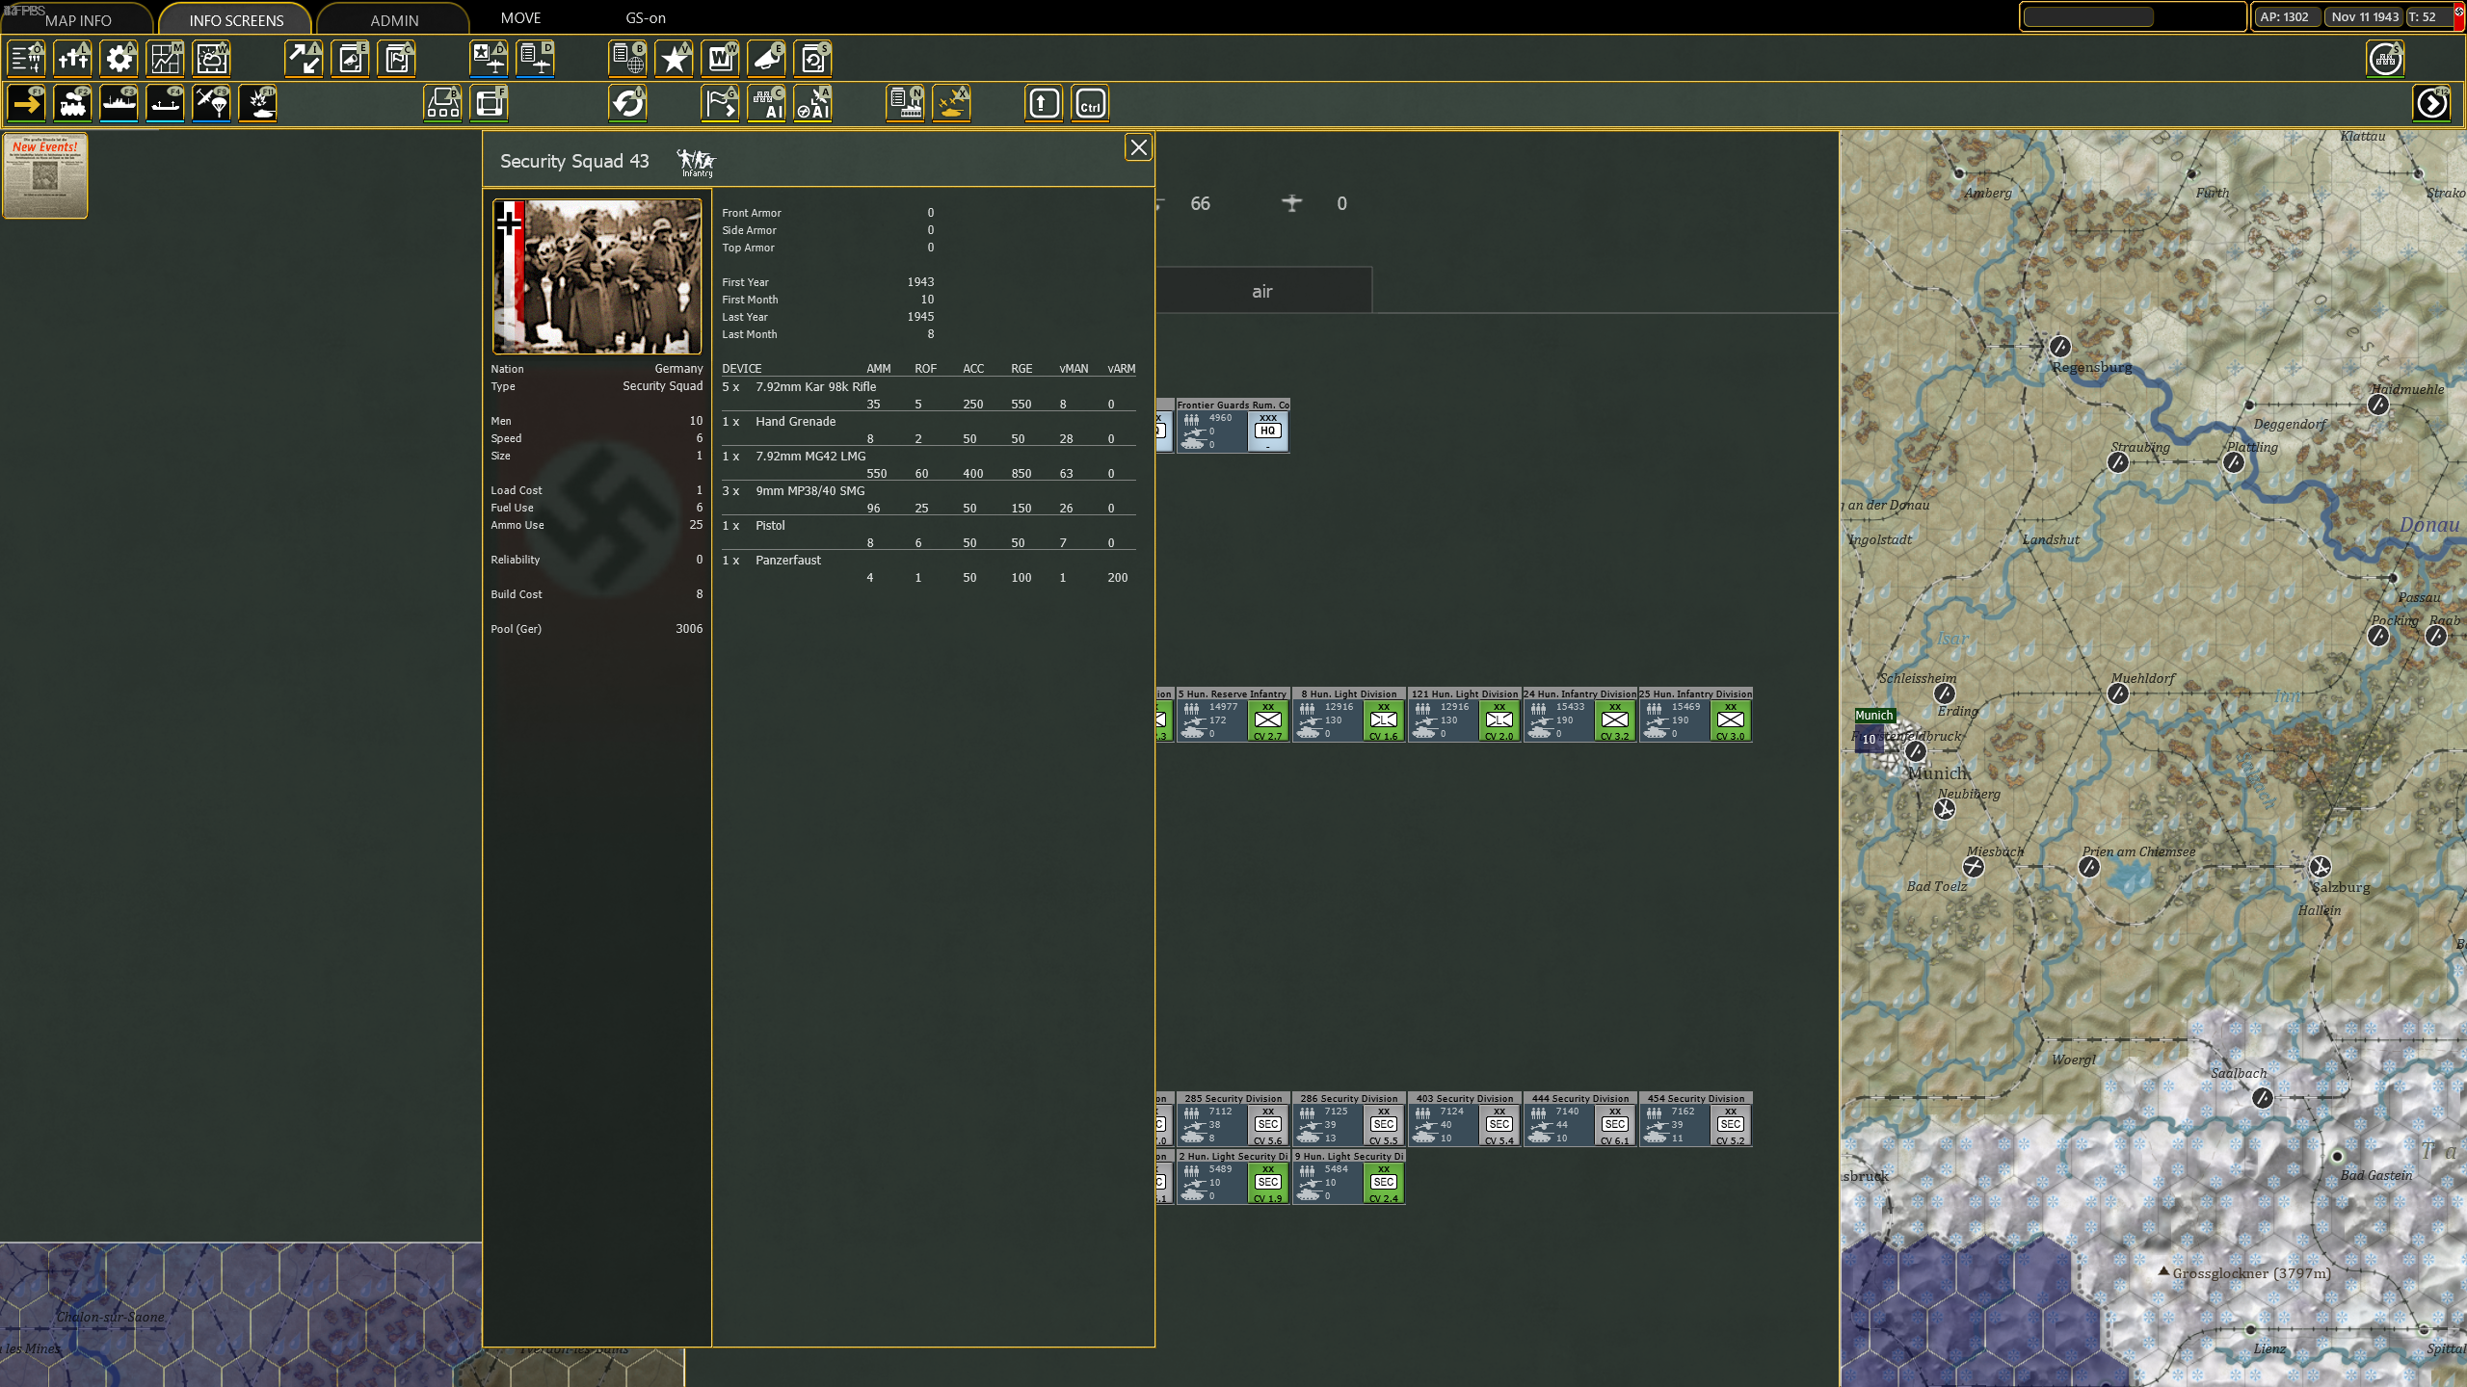Open the W weather document icon

721,59
